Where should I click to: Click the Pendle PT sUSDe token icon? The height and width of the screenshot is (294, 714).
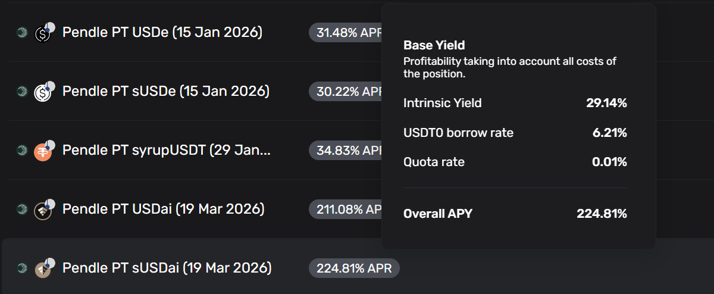pos(43,92)
